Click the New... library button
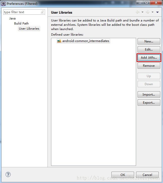The width and height of the screenshot is (163, 183). [149, 41]
